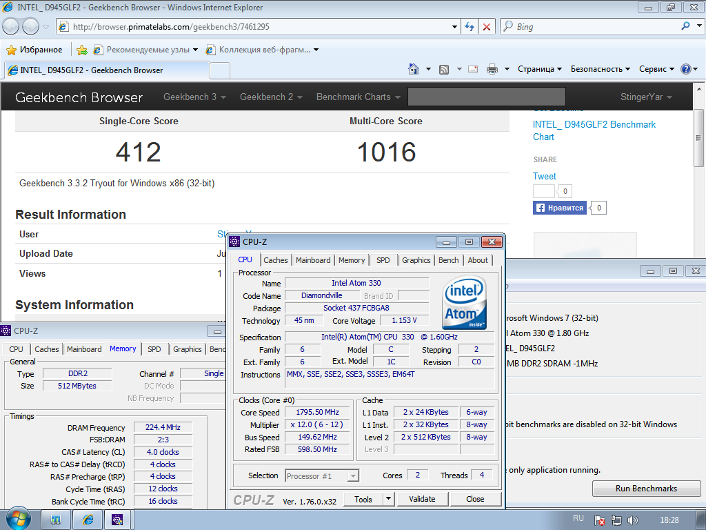
Task: Click Validate button in CPU-Z
Action: coord(422,499)
